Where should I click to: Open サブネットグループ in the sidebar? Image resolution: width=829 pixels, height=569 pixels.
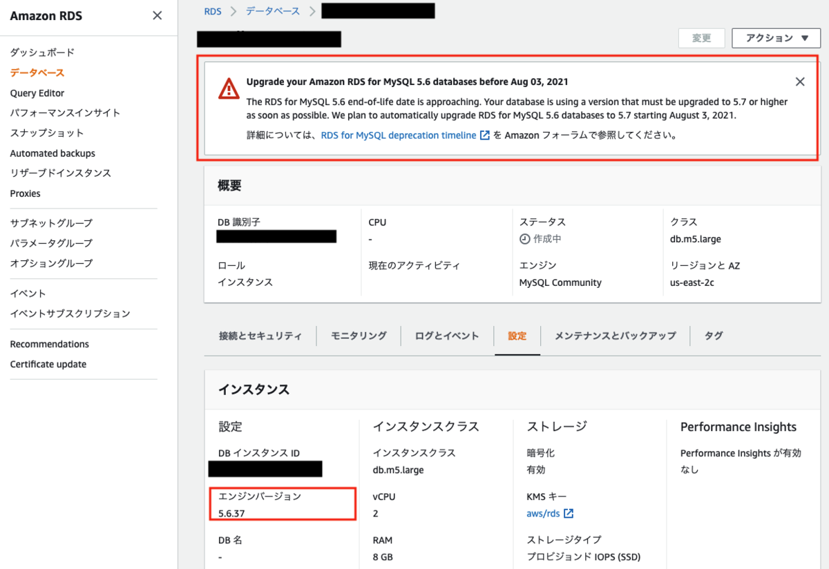[x=51, y=223]
